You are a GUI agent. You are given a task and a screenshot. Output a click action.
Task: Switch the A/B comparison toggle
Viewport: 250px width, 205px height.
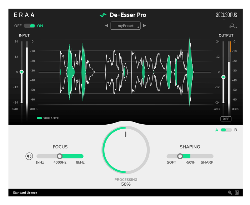pos(226,130)
